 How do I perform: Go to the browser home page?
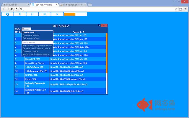(x=17, y=9)
